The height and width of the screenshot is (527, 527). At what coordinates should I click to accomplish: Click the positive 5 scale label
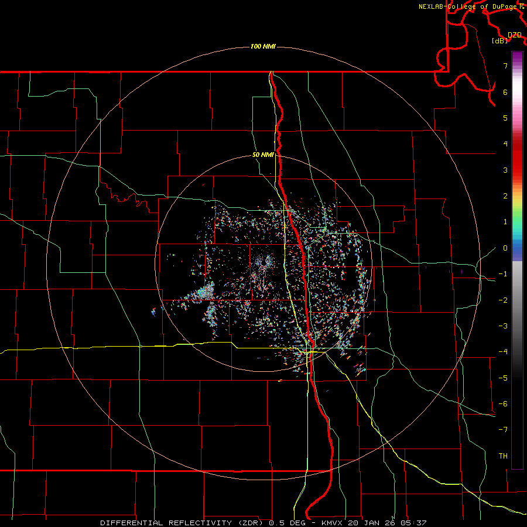(x=505, y=118)
